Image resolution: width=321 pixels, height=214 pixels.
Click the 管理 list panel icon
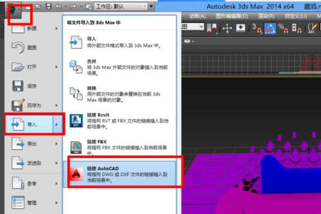pos(18,203)
